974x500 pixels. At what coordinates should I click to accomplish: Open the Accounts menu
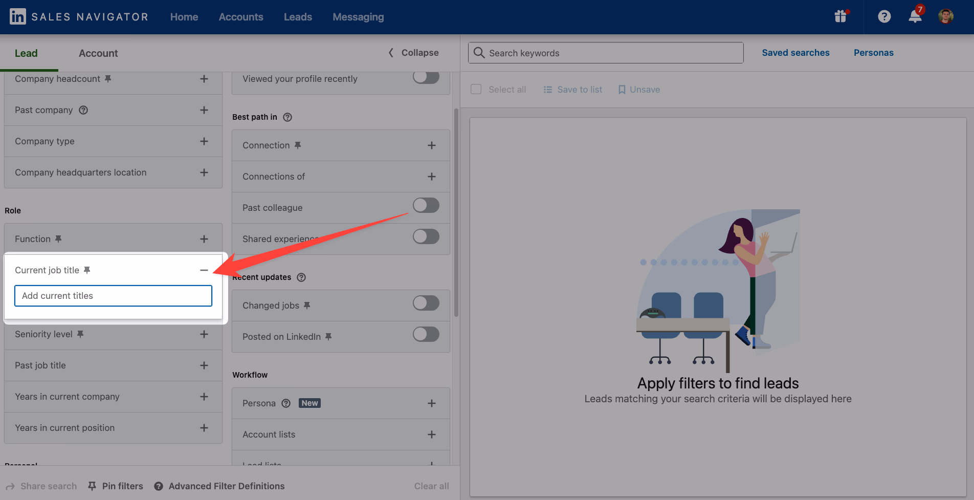(x=241, y=17)
